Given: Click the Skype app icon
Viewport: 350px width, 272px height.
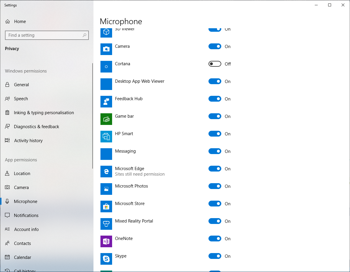Looking at the screenshot, I should (106, 259).
